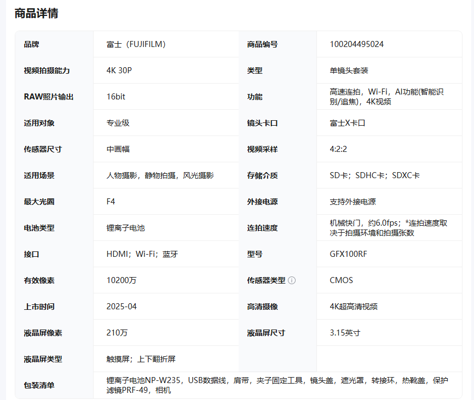
Task: Select the value 富士X卡口
Action: (348, 123)
